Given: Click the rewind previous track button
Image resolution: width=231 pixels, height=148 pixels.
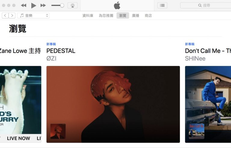Looking at the screenshot, I should pos(23,5).
